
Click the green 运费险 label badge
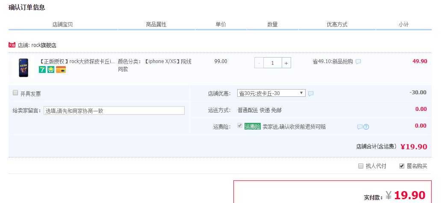[x=253, y=127]
